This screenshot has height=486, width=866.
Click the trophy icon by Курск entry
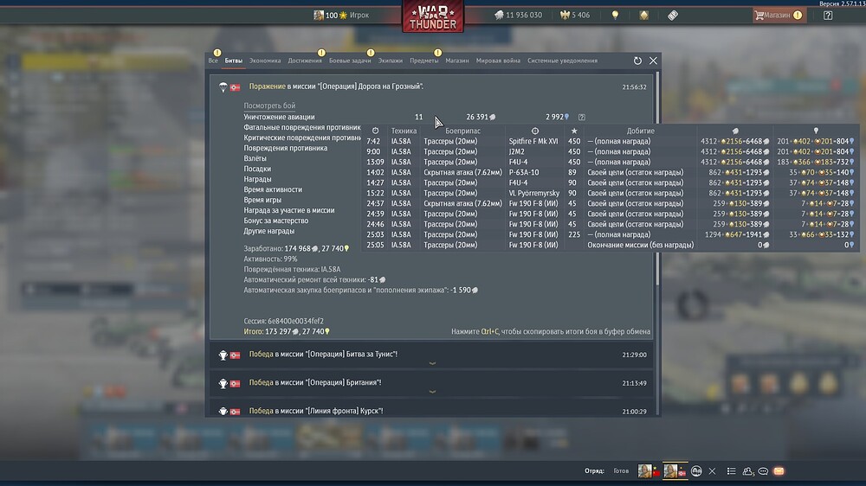tap(223, 411)
